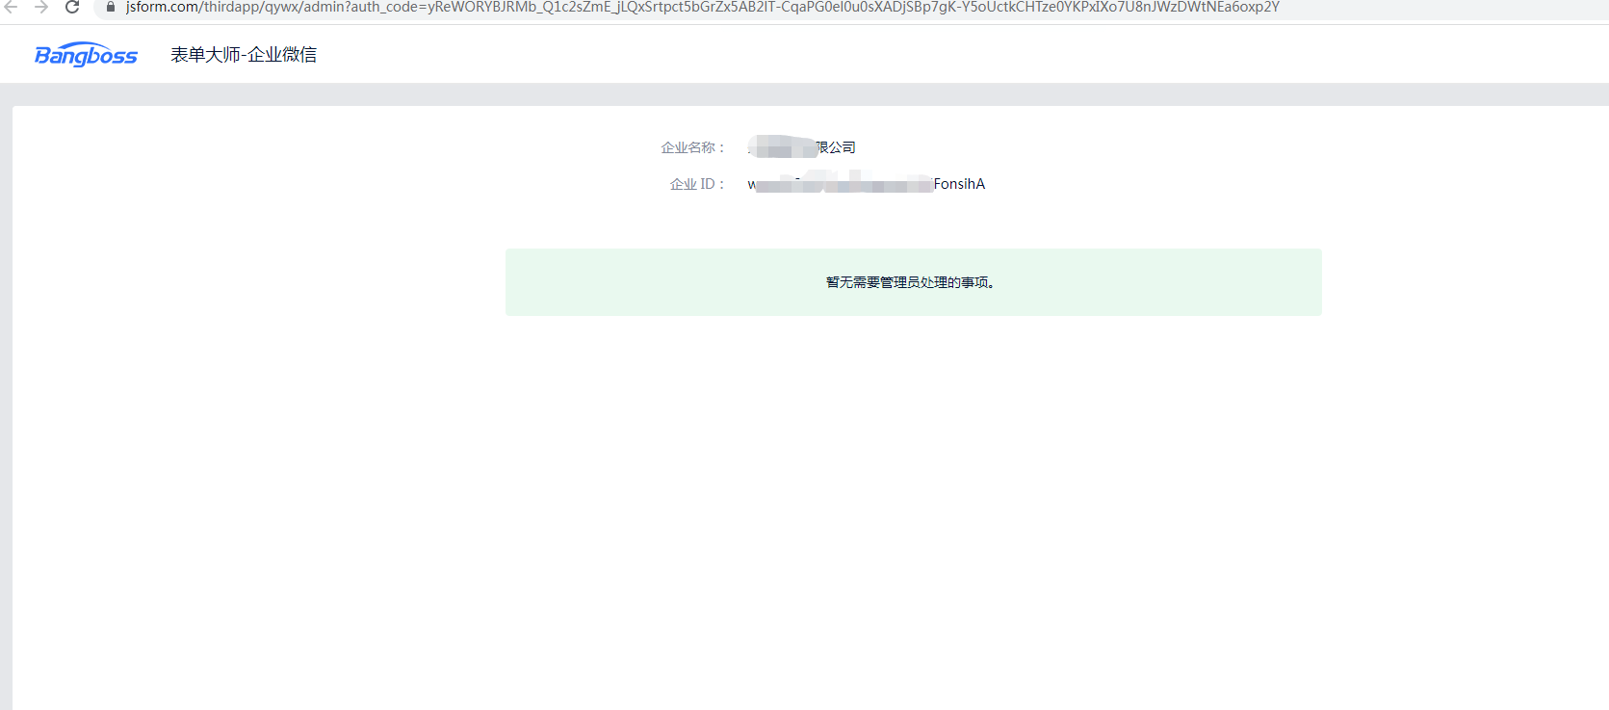The width and height of the screenshot is (1609, 710).
Task: Reload the page with the refresh icon
Action: click(72, 7)
